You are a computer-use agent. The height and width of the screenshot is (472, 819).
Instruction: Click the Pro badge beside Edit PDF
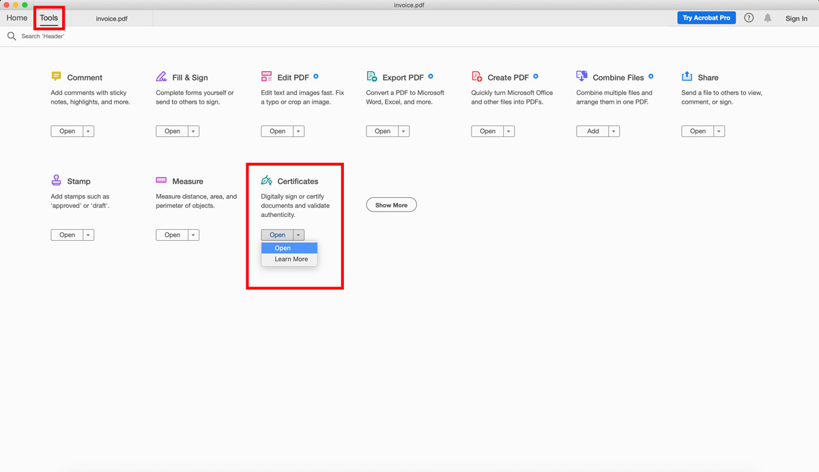[316, 76]
